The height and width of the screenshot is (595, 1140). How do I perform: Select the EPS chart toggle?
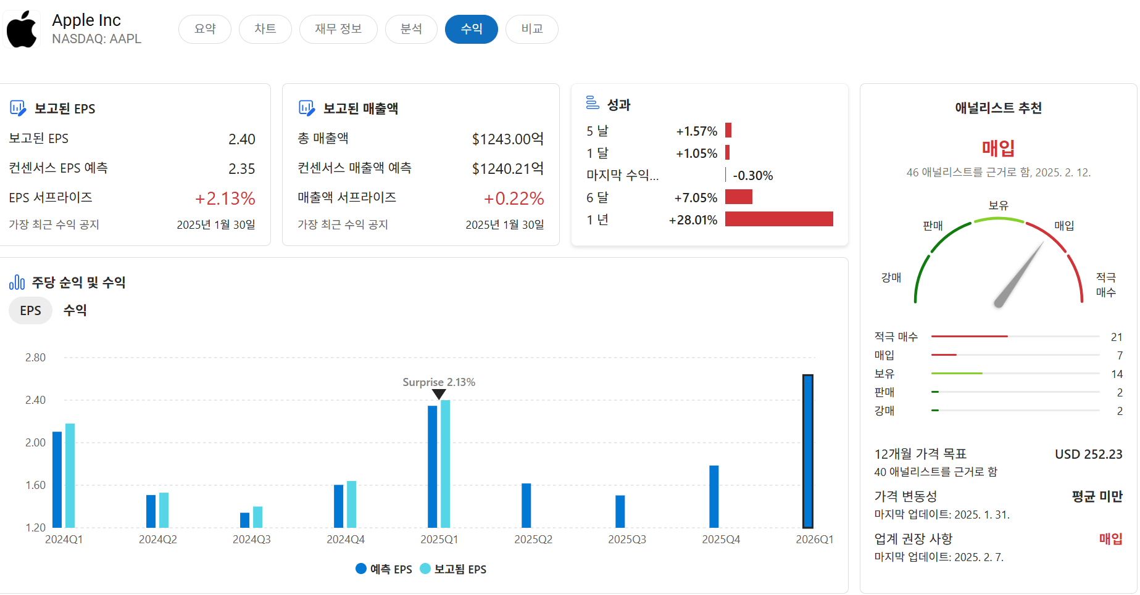tap(30, 311)
